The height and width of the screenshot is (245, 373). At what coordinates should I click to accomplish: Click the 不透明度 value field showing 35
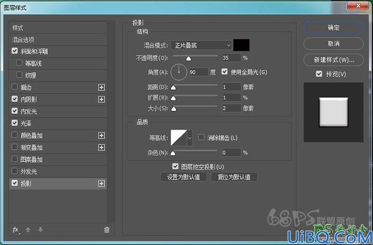pos(232,58)
